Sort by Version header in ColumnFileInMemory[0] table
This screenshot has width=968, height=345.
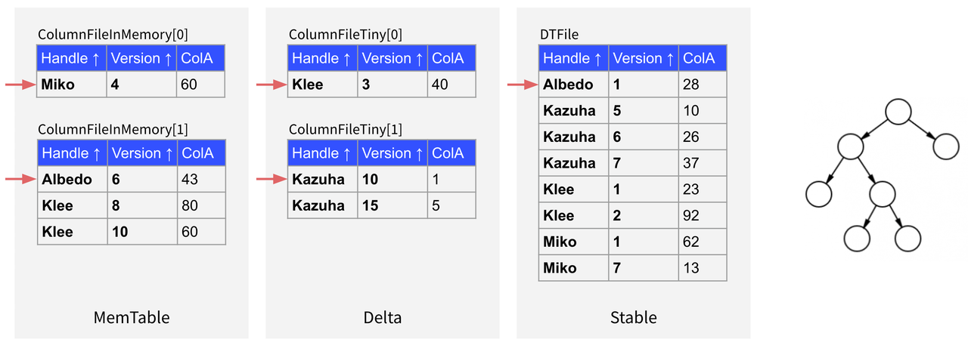141,58
